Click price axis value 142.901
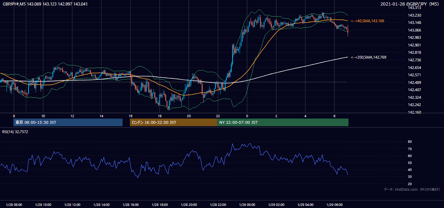The height and width of the screenshot is (208, 444). pyautogui.click(x=414, y=45)
